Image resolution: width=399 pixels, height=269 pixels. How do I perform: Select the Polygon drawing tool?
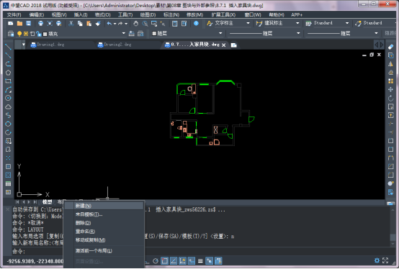tap(8, 73)
